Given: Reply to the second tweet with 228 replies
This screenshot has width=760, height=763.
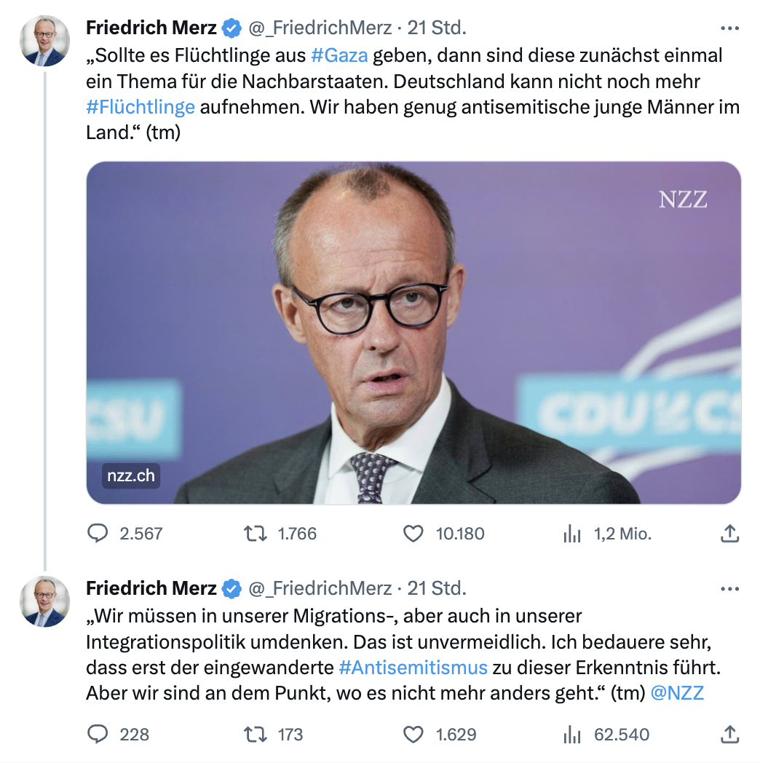Looking at the screenshot, I should (98, 735).
